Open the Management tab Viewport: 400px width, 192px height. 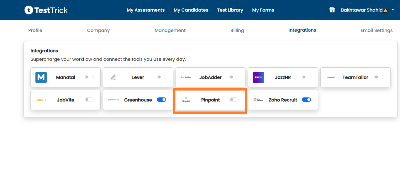pyautogui.click(x=170, y=30)
